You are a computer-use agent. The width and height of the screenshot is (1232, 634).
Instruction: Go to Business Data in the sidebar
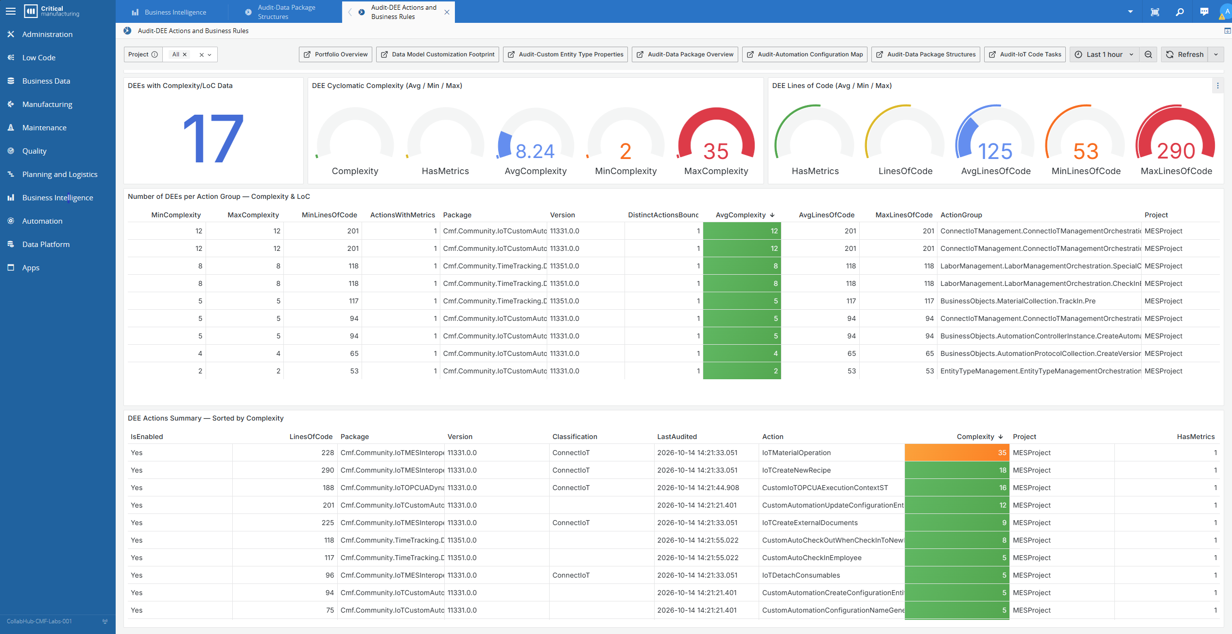pyautogui.click(x=46, y=81)
